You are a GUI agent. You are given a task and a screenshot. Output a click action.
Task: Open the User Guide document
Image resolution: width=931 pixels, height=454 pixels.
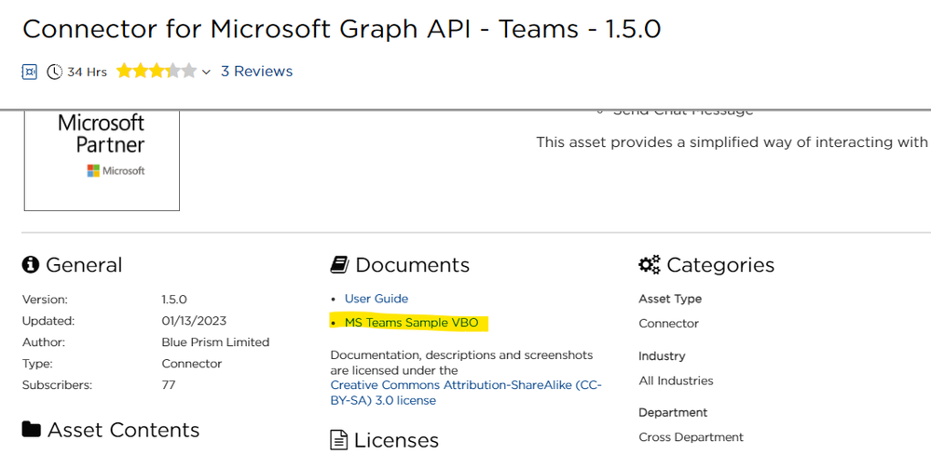(x=377, y=299)
